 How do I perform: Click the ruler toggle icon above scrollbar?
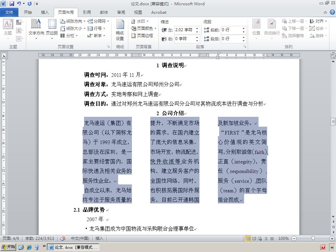tap(333, 56)
